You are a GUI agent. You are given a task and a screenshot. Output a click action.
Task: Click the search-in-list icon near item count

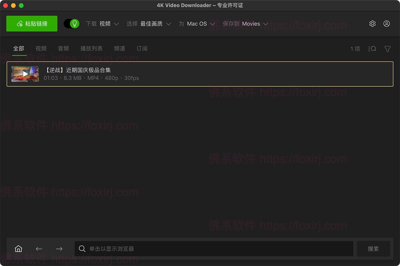point(372,49)
